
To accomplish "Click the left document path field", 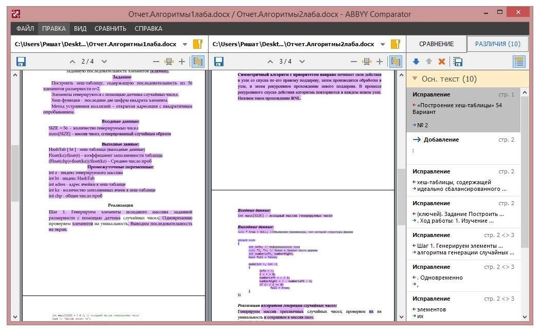I will pos(96,44).
